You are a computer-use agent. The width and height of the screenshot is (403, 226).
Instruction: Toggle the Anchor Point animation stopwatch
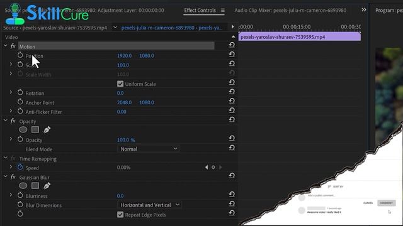coord(20,102)
